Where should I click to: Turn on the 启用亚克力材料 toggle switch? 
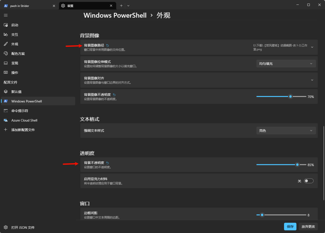(309, 181)
